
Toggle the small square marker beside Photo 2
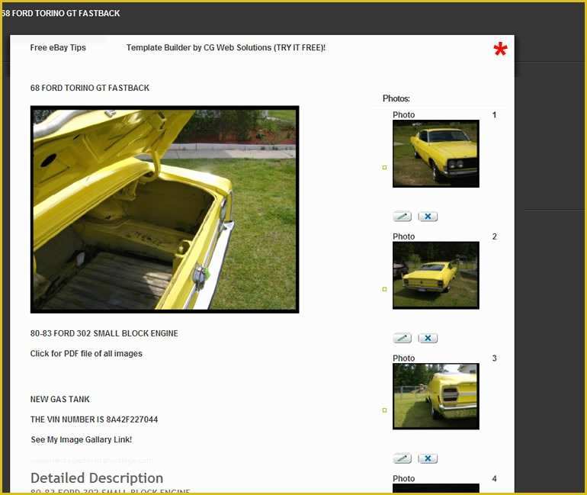pyautogui.click(x=384, y=289)
